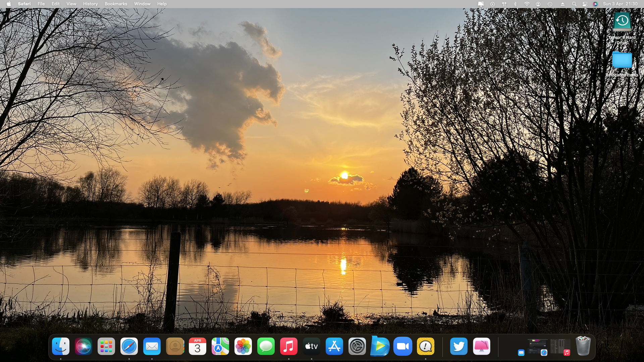Open the Apple menu
Image resolution: width=644 pixels, height=362 pixels.
pyautogui.click(x=9, y=4)
